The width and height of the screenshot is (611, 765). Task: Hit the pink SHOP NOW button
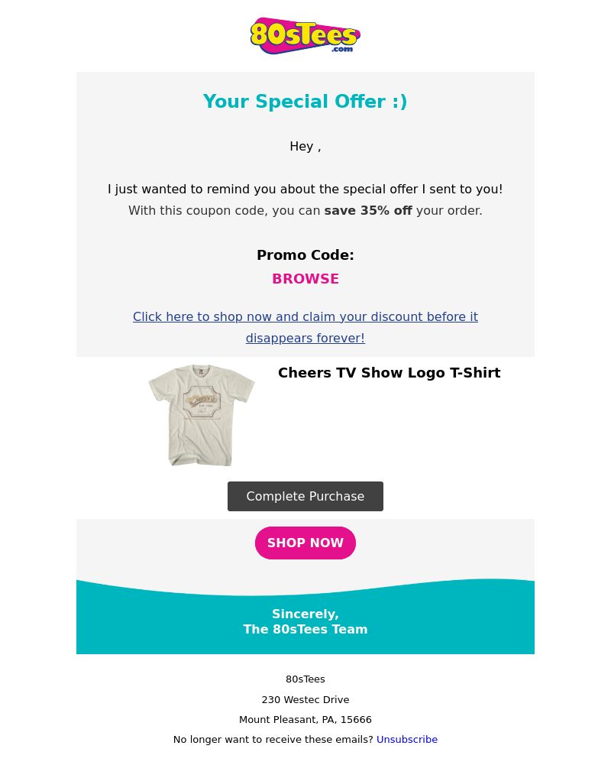point(305,543)
